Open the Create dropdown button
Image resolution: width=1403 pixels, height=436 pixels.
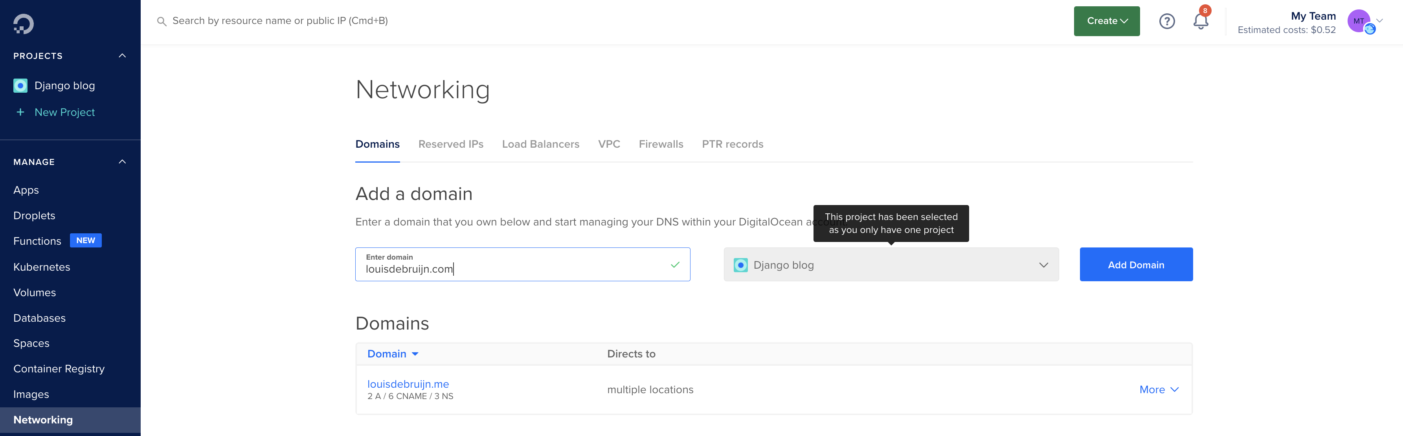[1106, 21]
